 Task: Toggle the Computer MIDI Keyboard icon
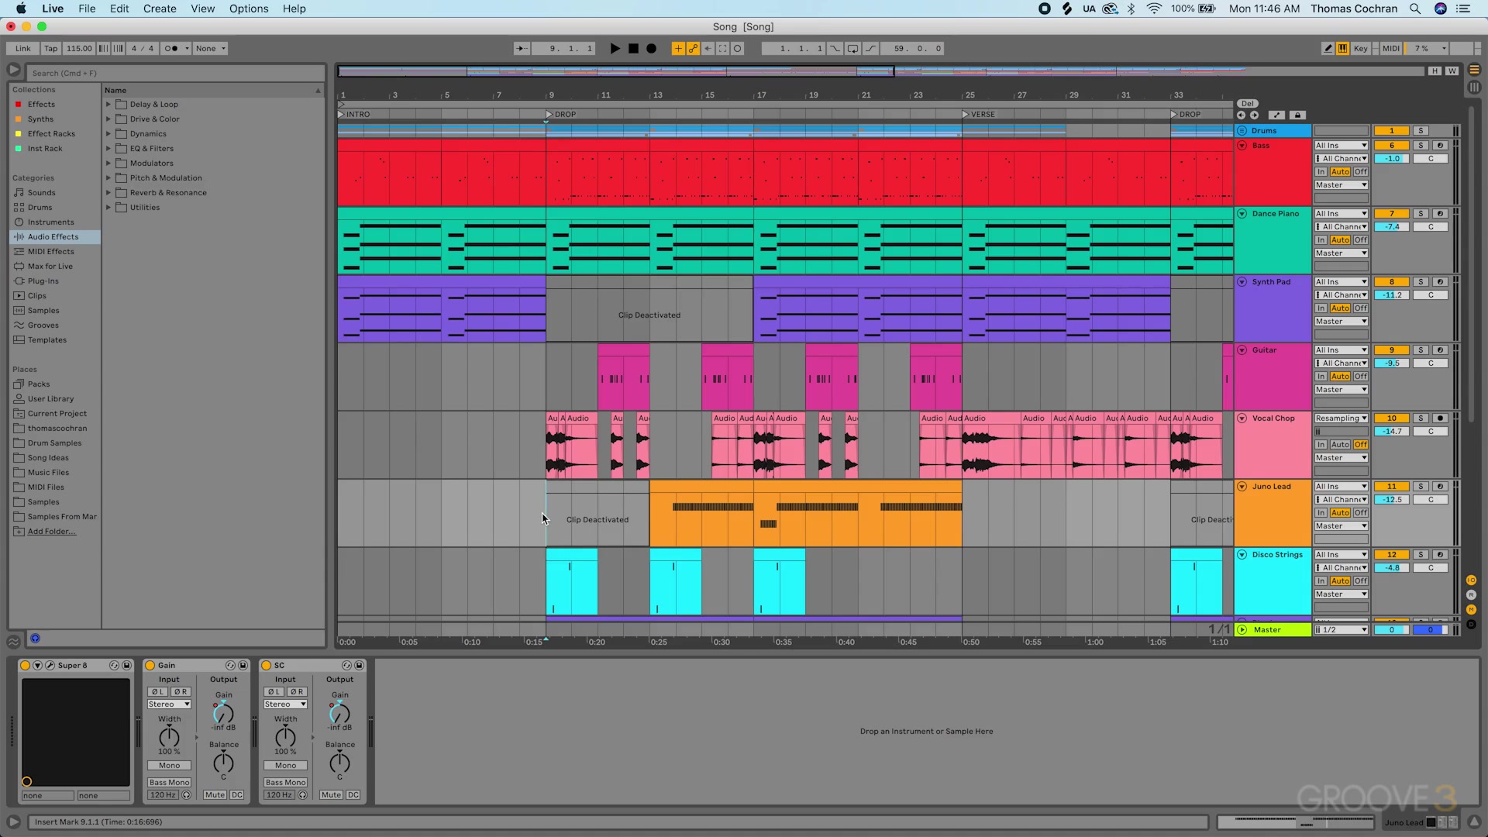1342,48
